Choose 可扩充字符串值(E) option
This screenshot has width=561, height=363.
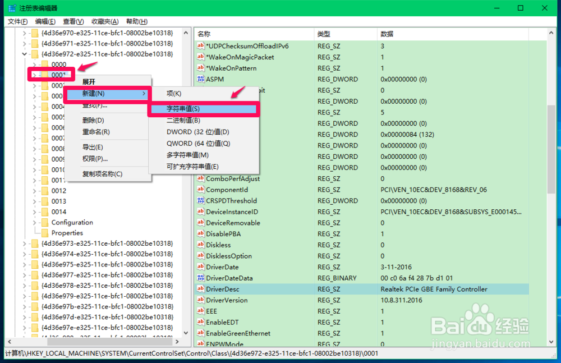pos(204,167)
